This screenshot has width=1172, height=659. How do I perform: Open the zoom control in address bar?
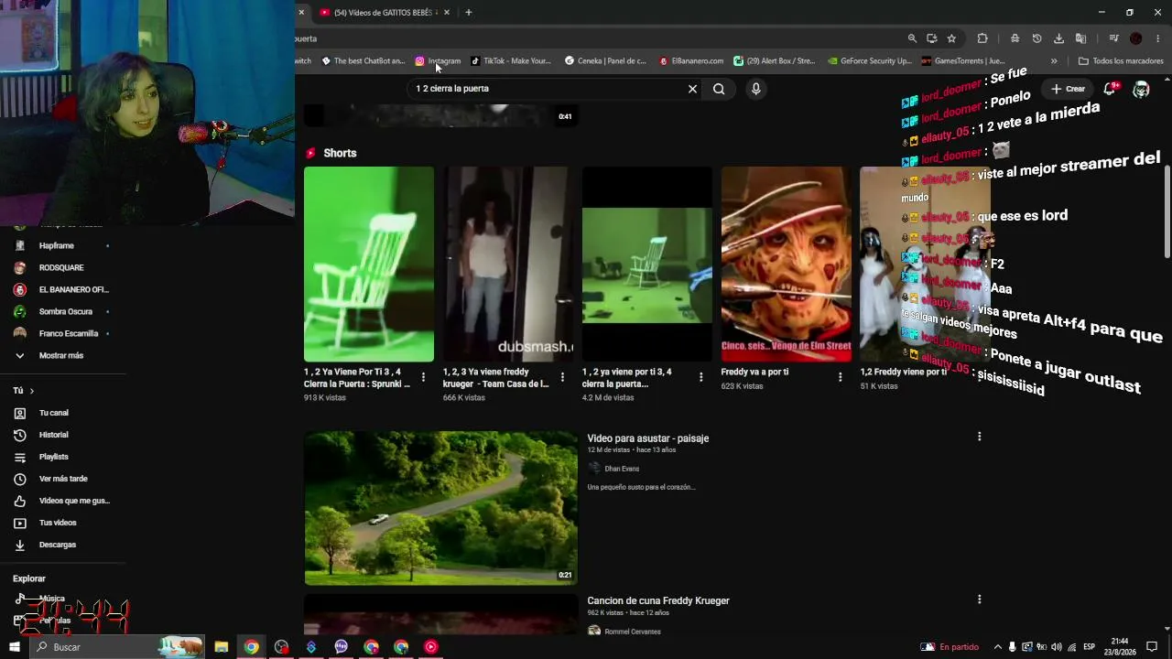pyautogui.click(x=912, y=38)
